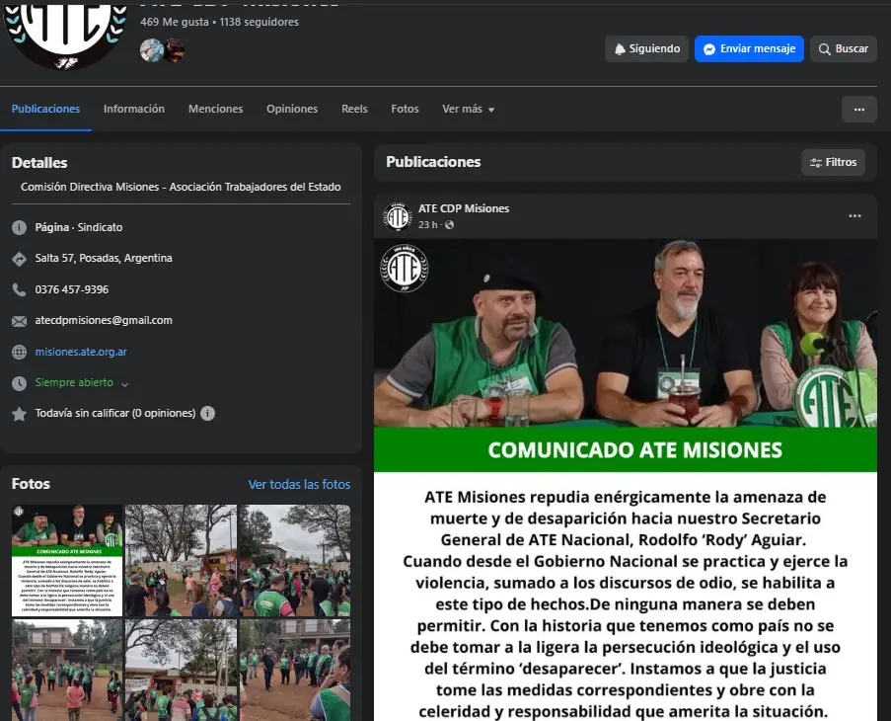Click the phone icon beside 0376 457-9396
Image resolution: width=891 pixels, height=721 pixels.
20,290
